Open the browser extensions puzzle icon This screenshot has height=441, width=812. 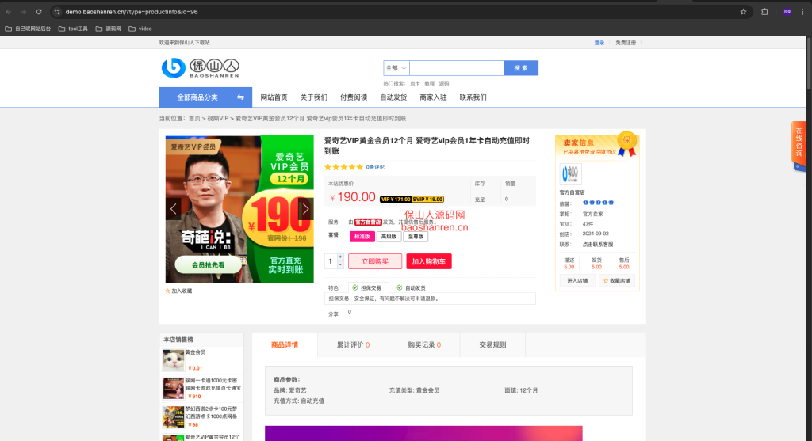coord(764,11)
